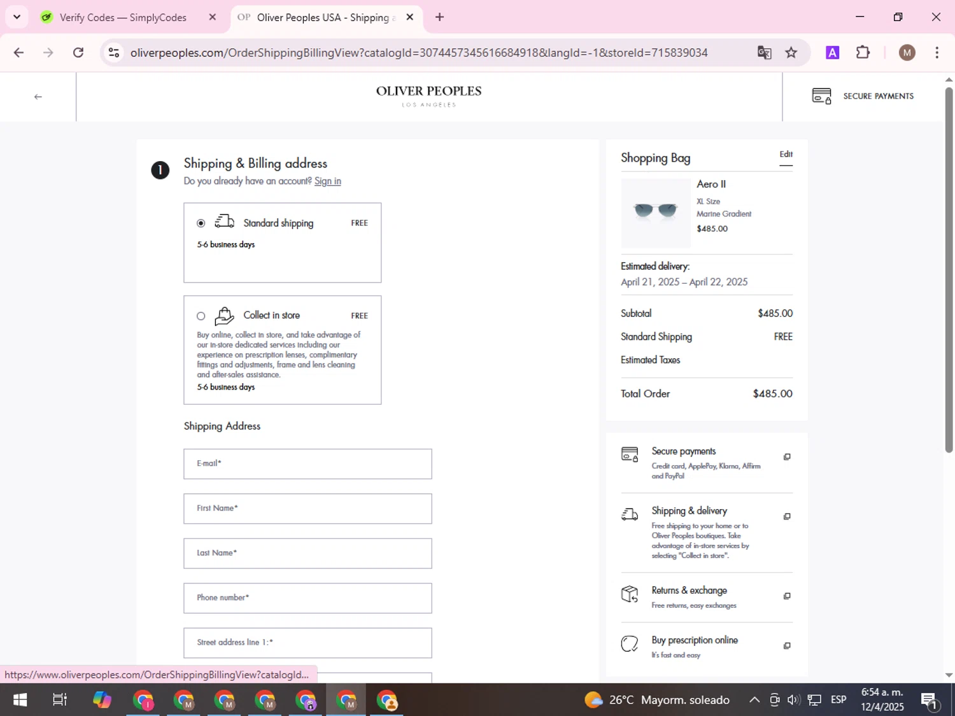Click the Phone number input field
Viewport: 955px width, 716px height.
[x=308, y=598]
